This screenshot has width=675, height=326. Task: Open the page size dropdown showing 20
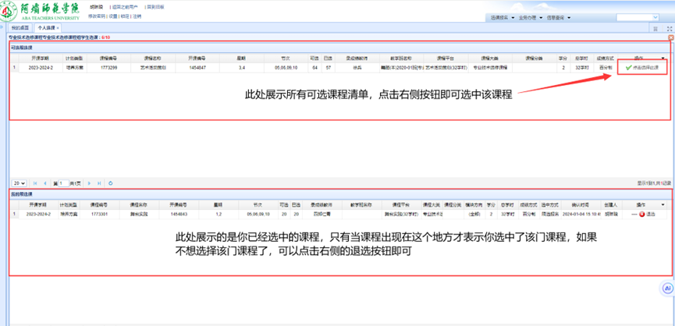tap(20, 182)
